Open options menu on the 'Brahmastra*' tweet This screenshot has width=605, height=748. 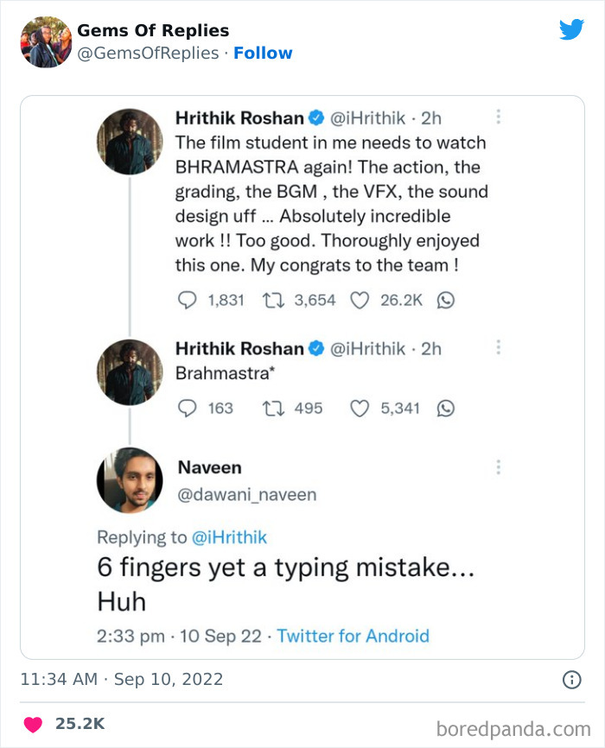[x=498, y=345]
